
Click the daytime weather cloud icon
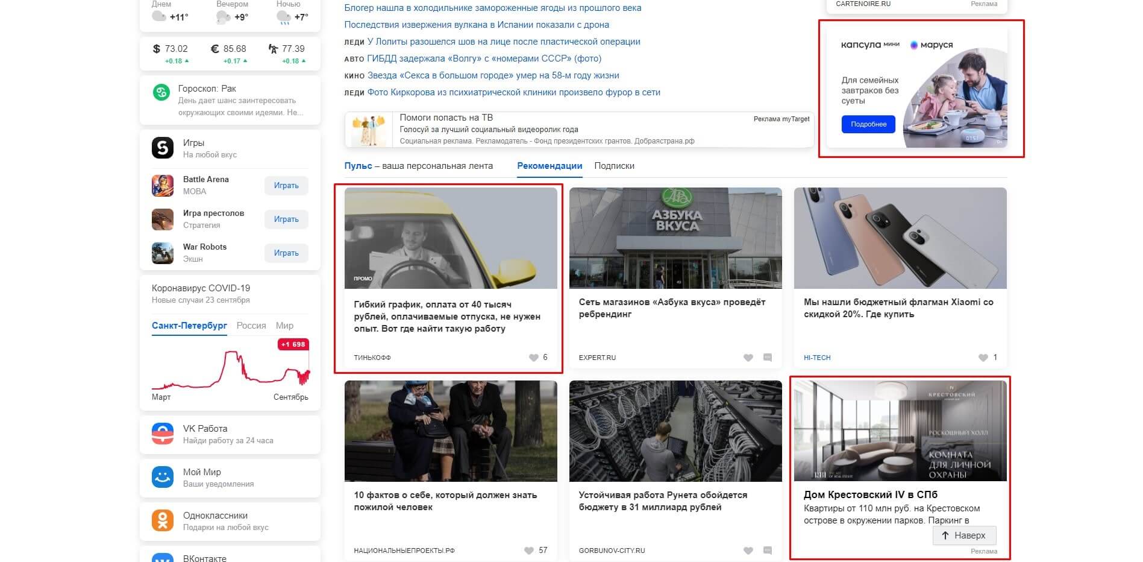pyautogui.click(x=159, y=16)
